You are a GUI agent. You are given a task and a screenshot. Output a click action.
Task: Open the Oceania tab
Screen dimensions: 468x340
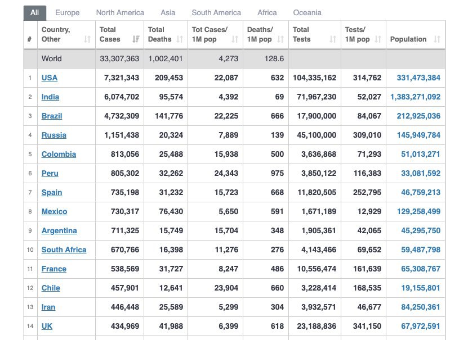(x=307, y=13)
